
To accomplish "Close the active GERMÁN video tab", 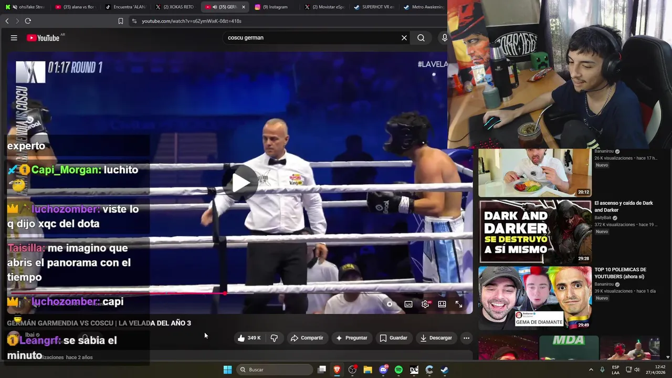I will [244, 7].
